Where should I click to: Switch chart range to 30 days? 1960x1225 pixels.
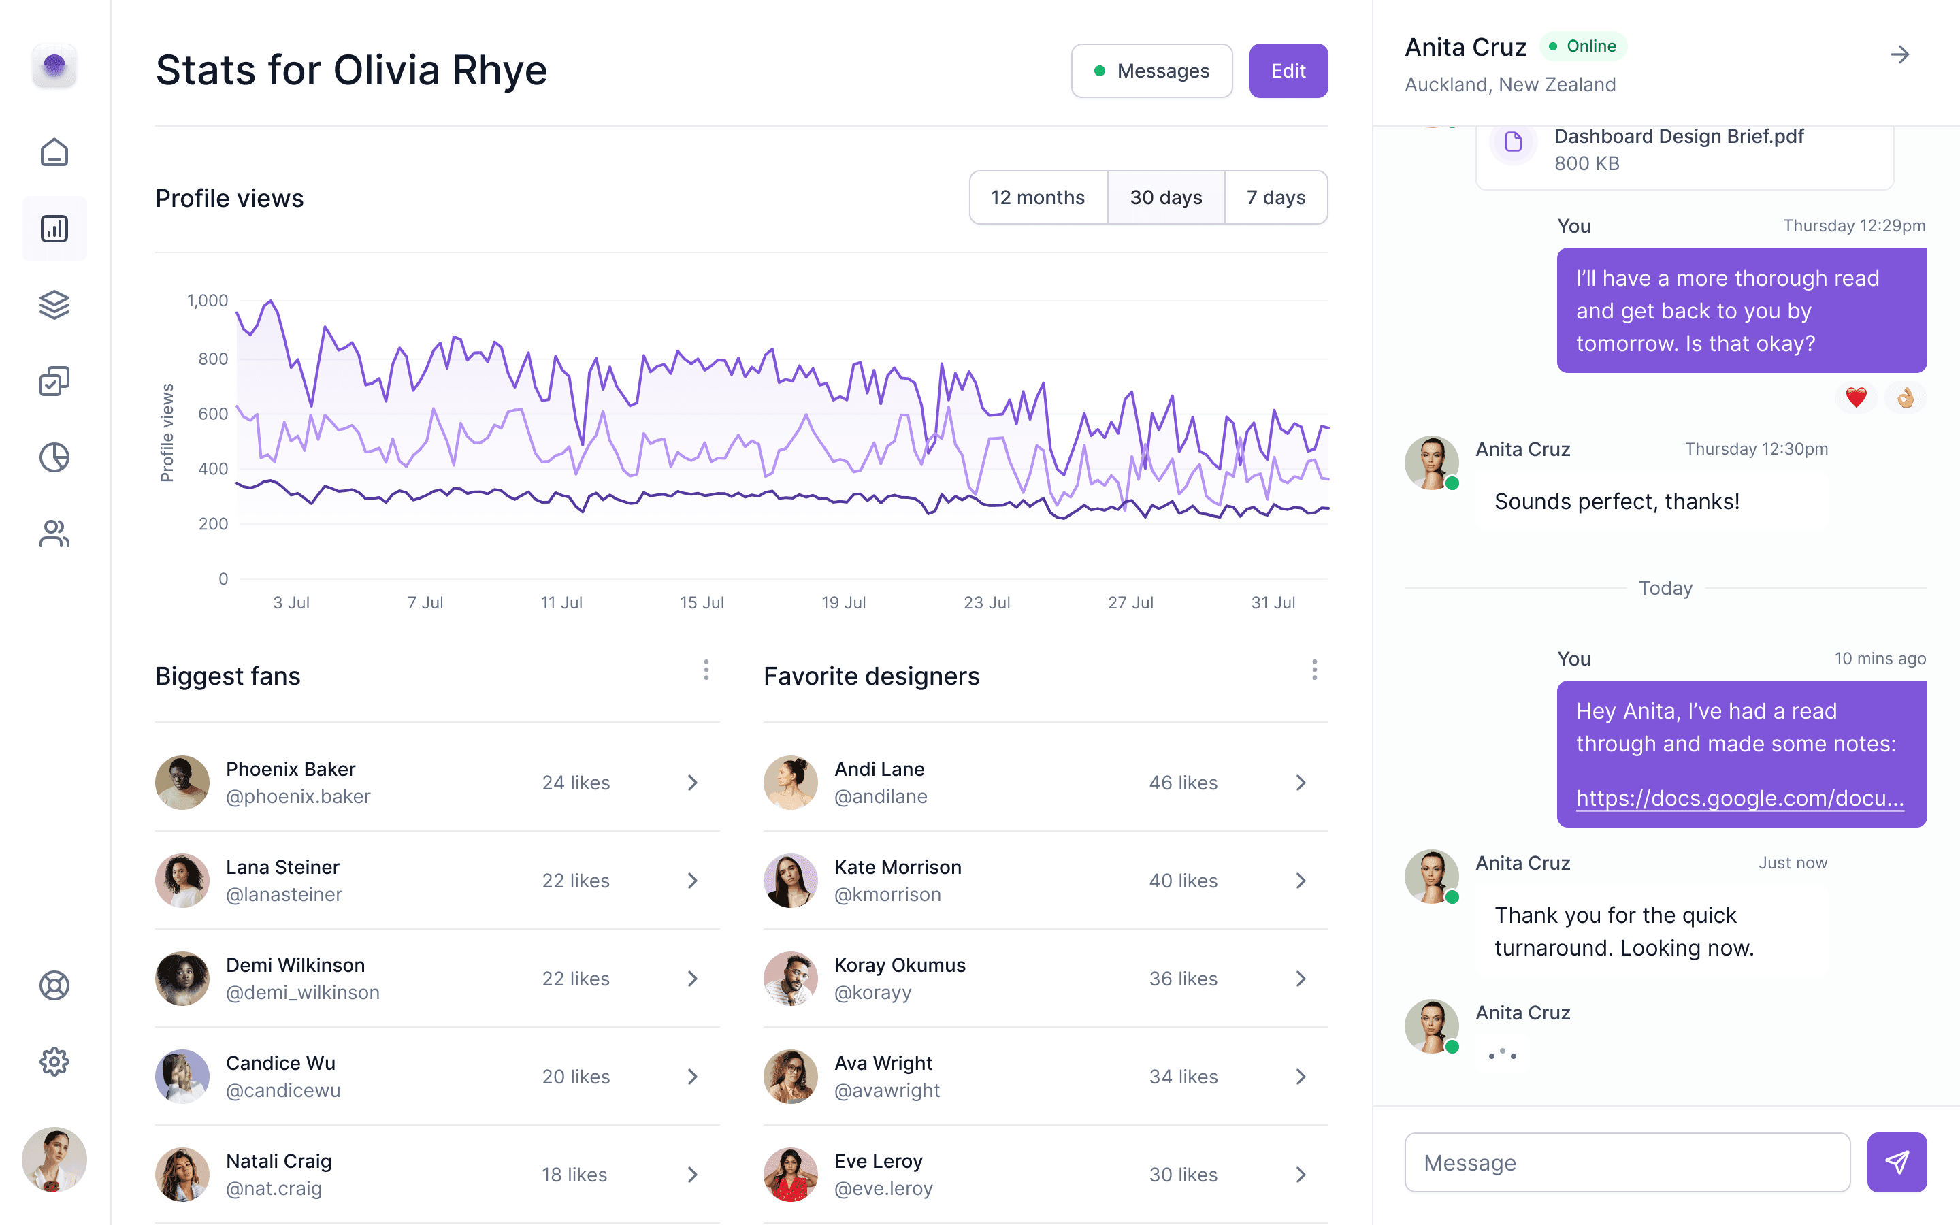pyautogui.click(x=1166, y=197)
